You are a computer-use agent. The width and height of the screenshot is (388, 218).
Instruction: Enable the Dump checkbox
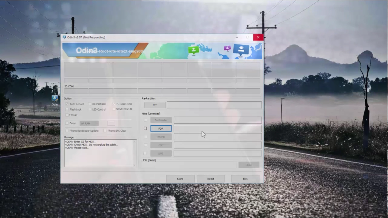67,123
